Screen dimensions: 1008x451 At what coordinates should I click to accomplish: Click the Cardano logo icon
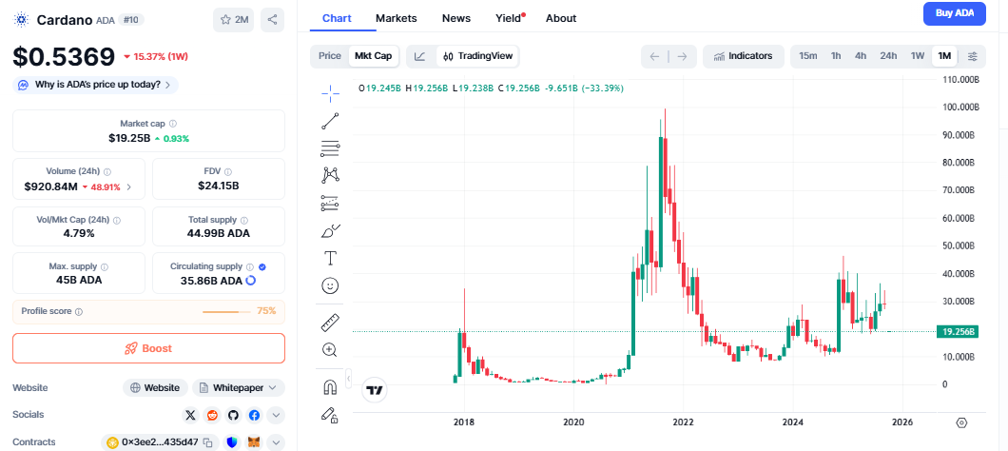point(22,20)
